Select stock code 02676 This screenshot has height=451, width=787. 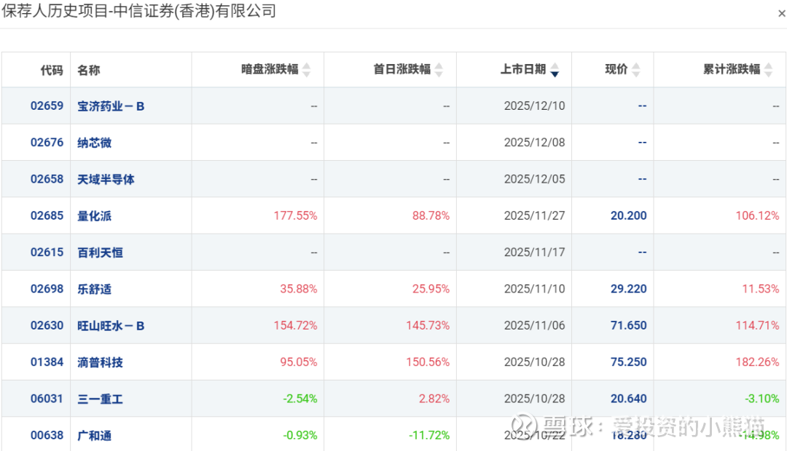(47, 143)
